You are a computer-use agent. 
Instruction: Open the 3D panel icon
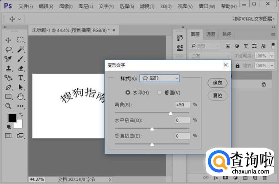(x=180, y=47)
